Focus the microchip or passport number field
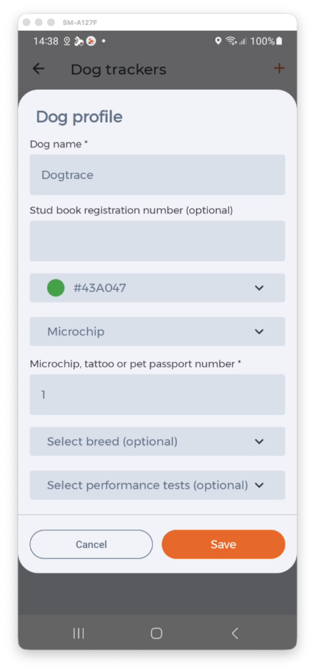 pos(157,394)
